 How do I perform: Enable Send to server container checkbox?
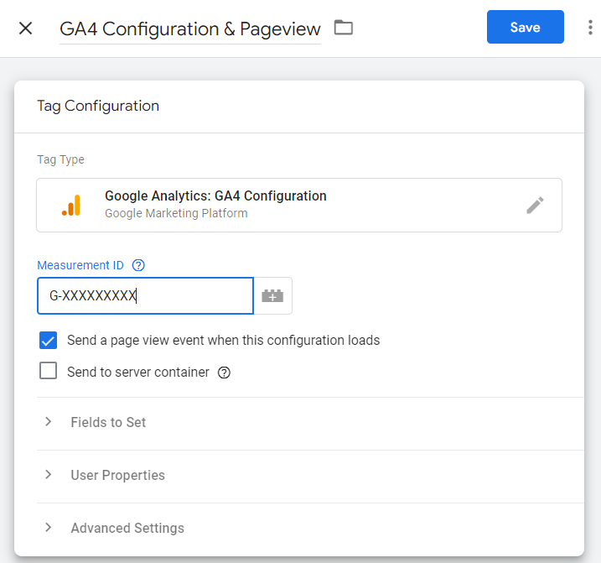[x=49, y=371]
